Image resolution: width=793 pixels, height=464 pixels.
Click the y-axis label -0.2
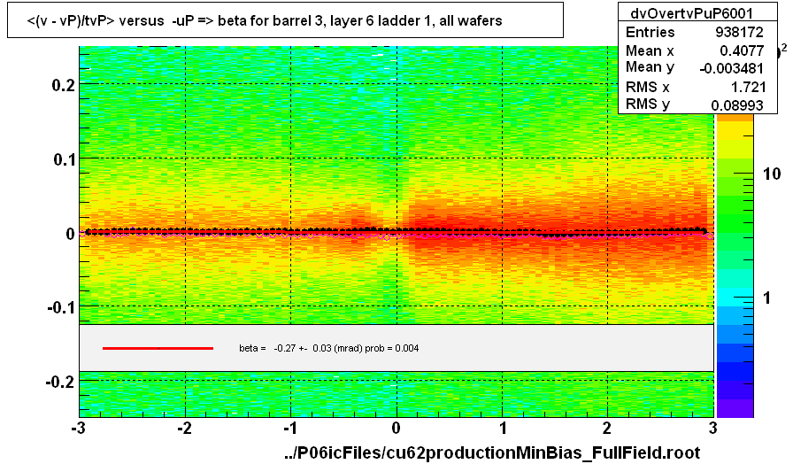click(x=61, y=382)
